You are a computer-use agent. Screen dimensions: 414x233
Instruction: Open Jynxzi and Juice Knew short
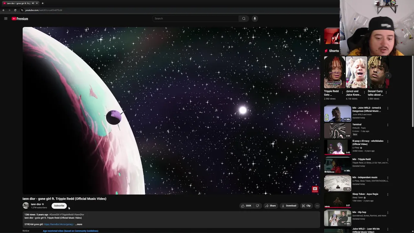[356, 72]
